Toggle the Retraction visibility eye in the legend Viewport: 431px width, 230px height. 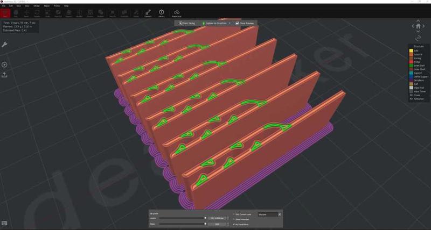pyautogui.click(x=412, y=99)
